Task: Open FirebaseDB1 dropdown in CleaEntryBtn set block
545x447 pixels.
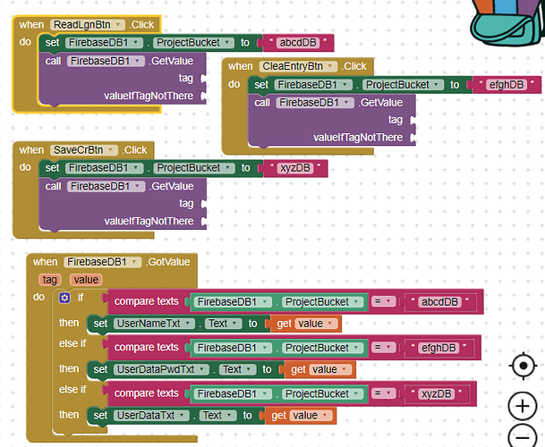Action: pyautogui.click(x=313, y=85)
